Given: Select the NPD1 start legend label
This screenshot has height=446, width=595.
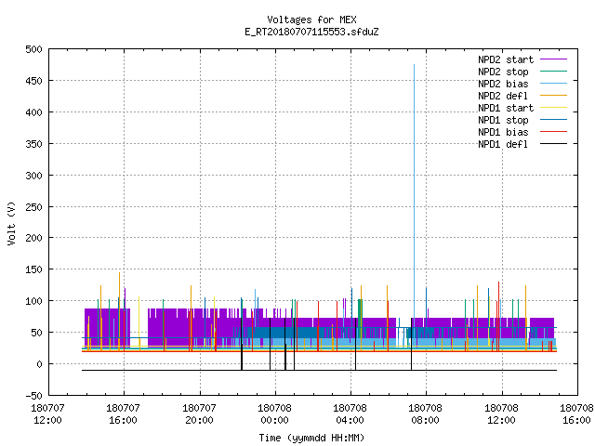Looking at the screenshot, I should pos(506,108).
